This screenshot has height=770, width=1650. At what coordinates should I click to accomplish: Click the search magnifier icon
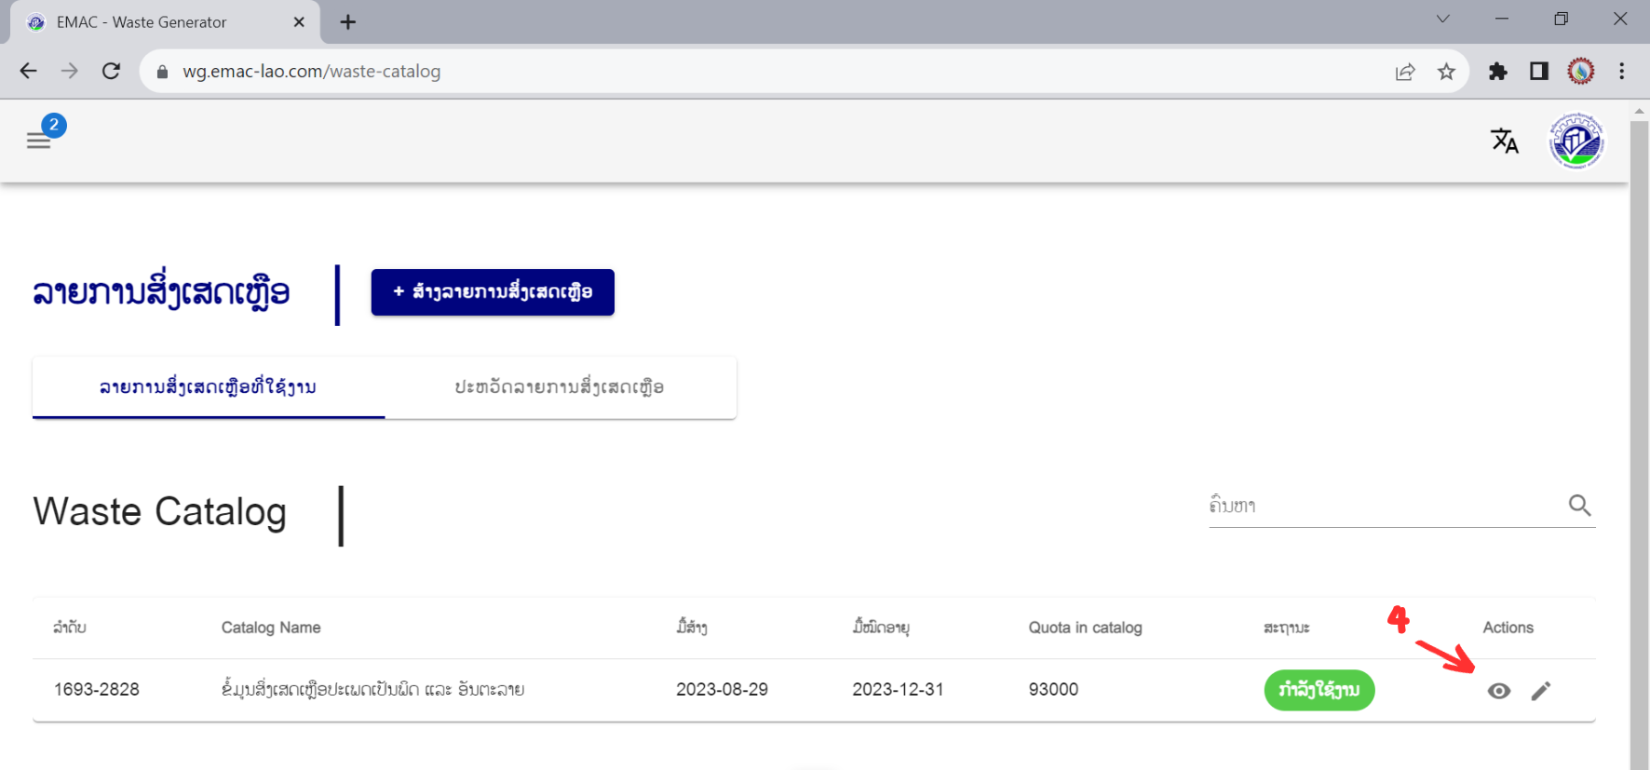point(1579,506)
